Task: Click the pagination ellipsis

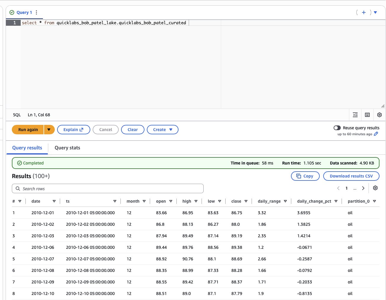Action: coord(355,188)
